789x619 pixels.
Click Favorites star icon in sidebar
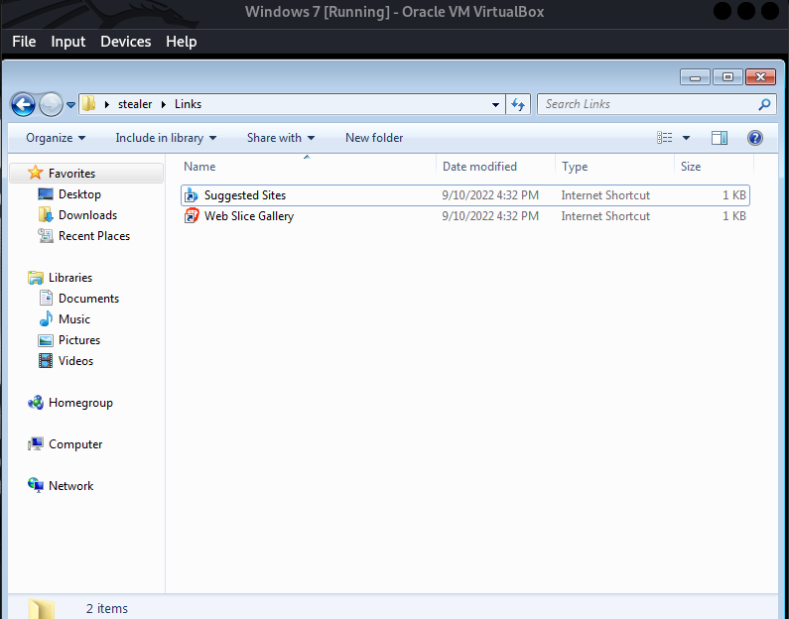[x=35, y=173]
